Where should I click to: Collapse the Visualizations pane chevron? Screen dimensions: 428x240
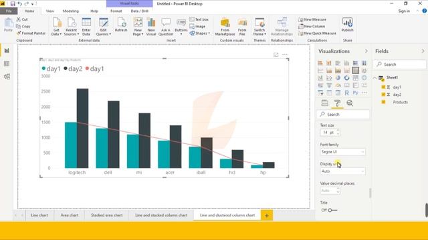point(366,51)
